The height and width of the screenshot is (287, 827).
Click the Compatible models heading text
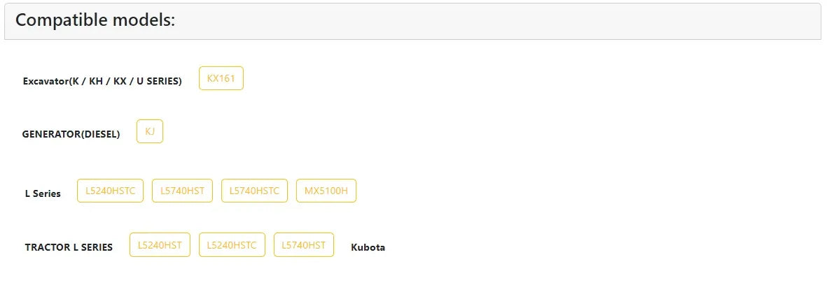95,20
